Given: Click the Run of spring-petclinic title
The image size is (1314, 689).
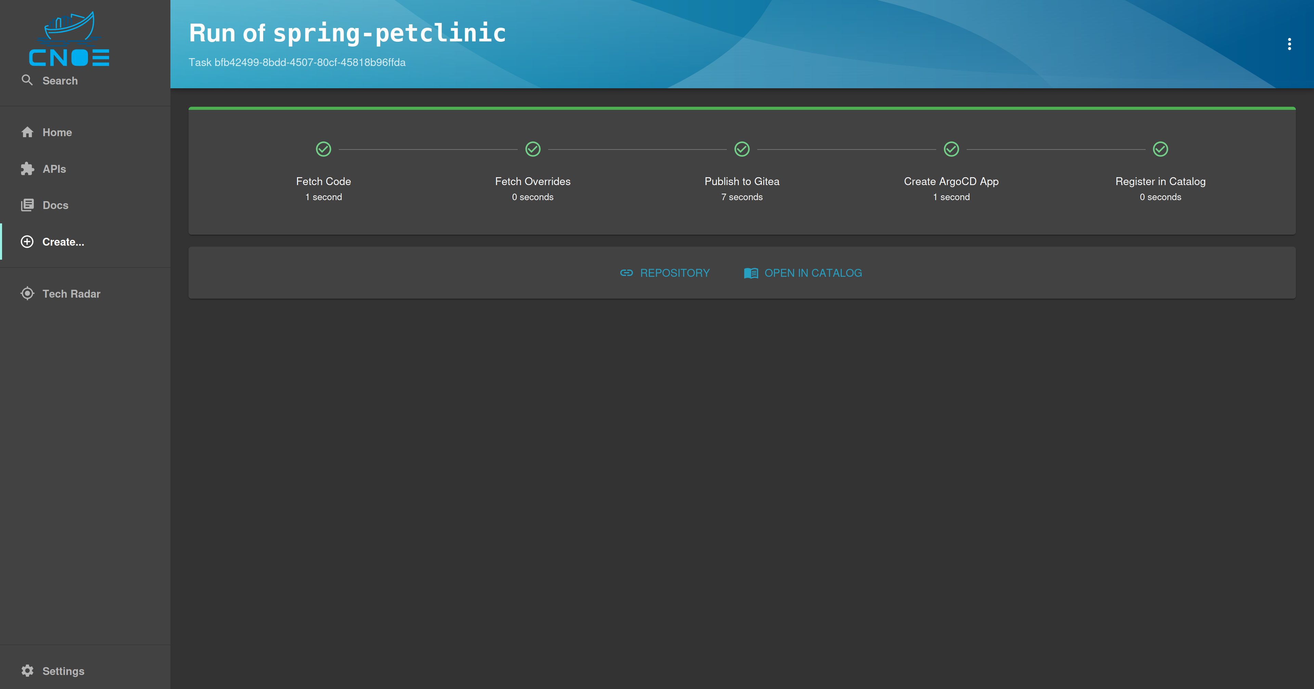Looking at the screenshot, I should 347,33.
